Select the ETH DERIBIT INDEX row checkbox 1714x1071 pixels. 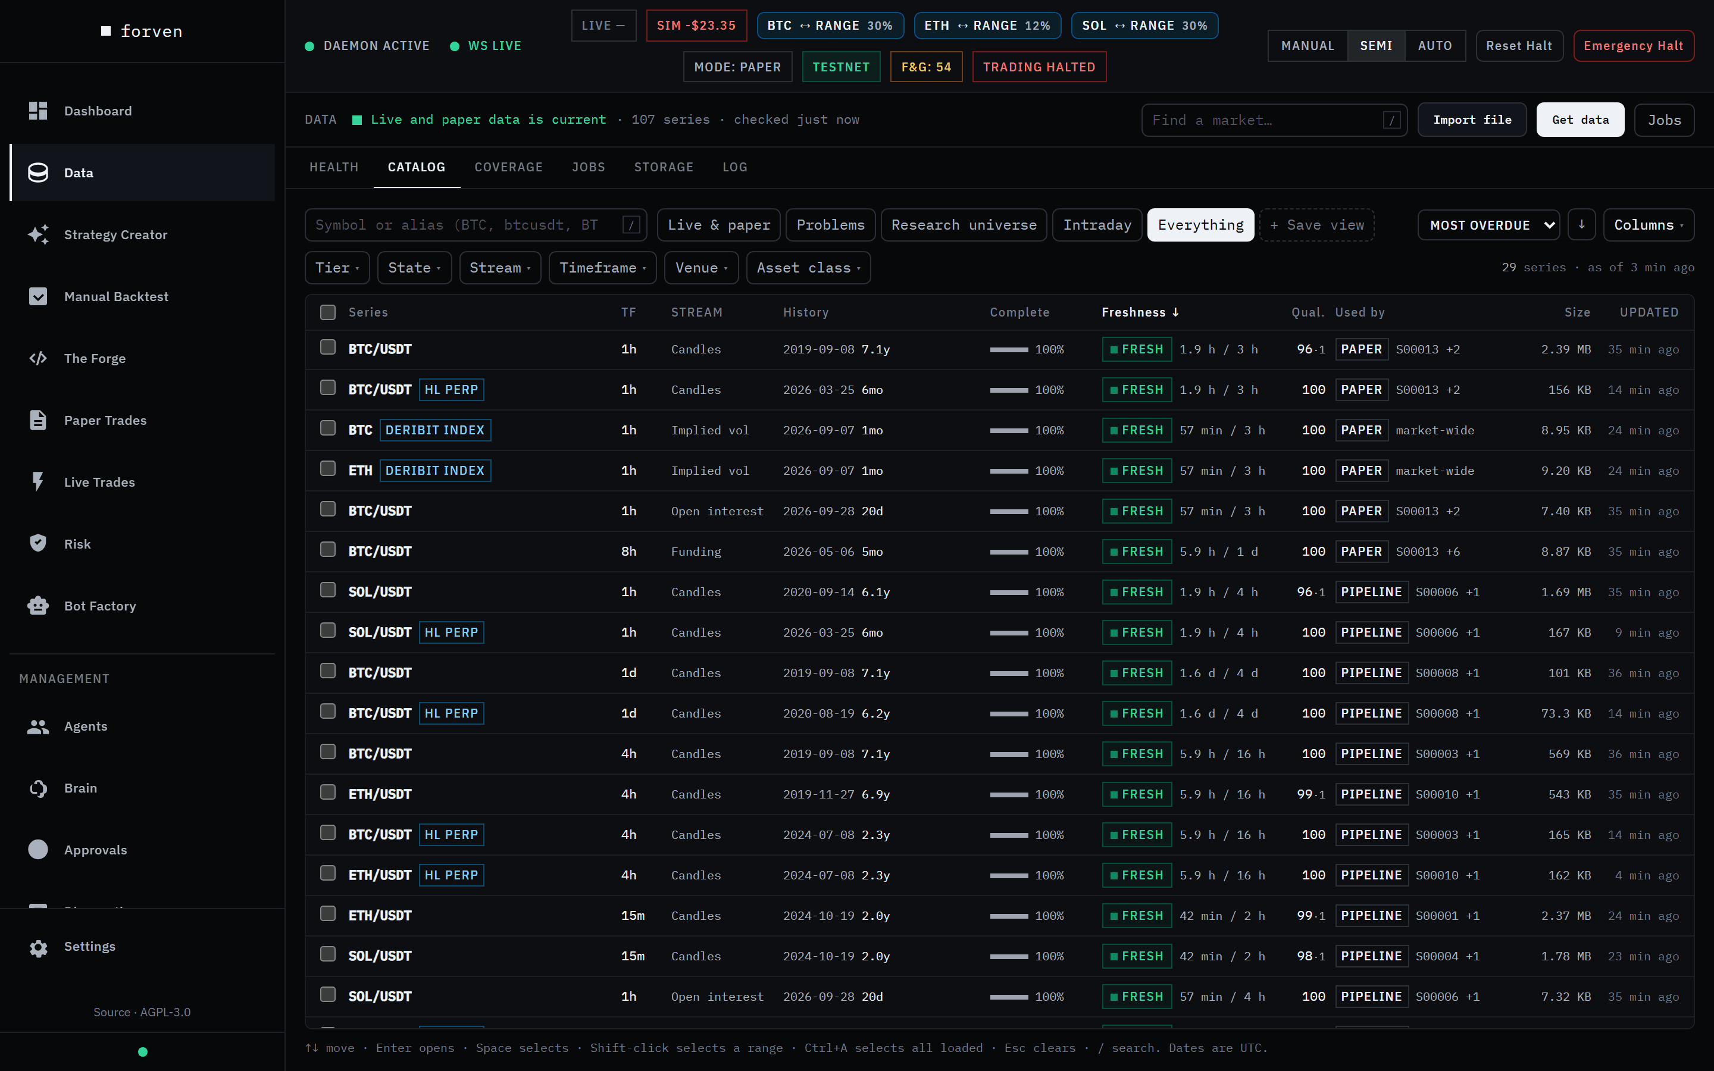click(x=328, y=469)
